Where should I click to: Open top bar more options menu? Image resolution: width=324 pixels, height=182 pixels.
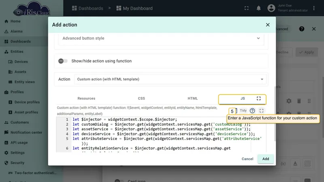(313, 8)
